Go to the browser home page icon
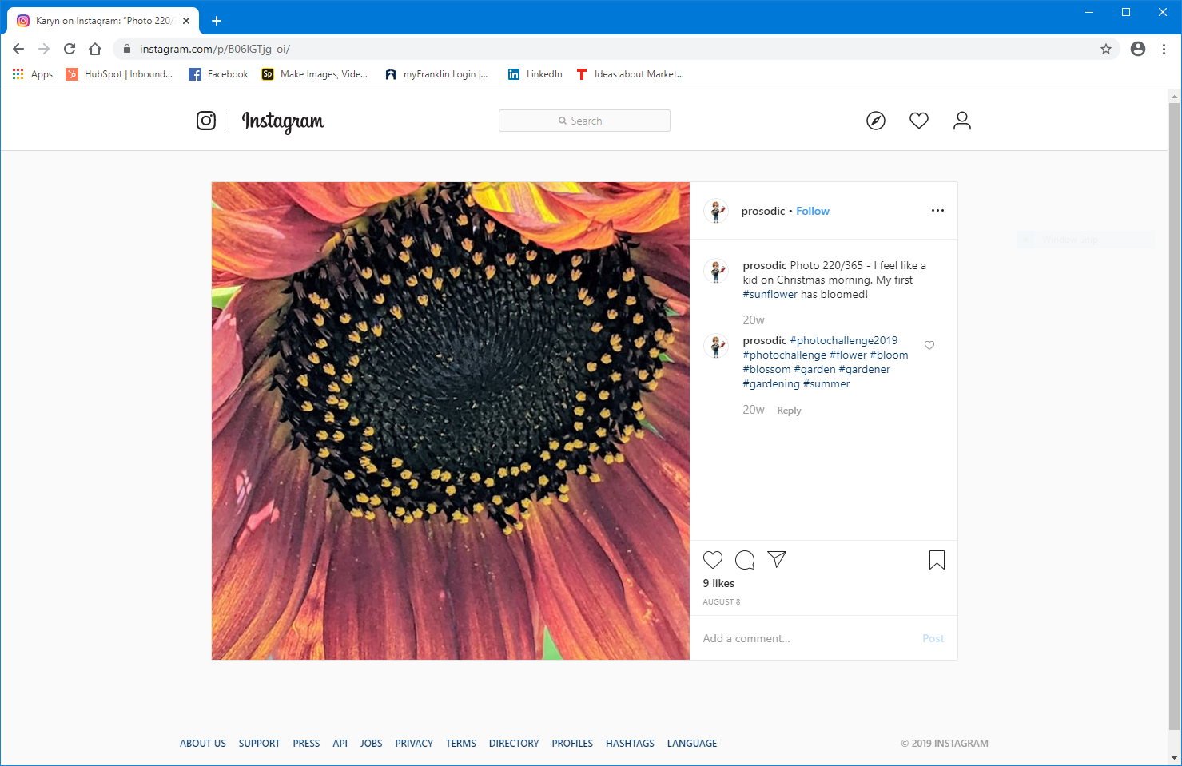The width and height of the screenshot is (1182, 766). click(x=95, y=49)
